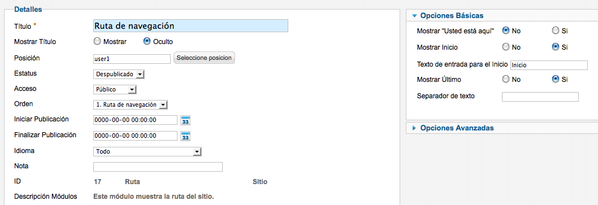Select Mostrar radio for Mostrar Título
Screen dimensions: 598x205
point(97,41)
